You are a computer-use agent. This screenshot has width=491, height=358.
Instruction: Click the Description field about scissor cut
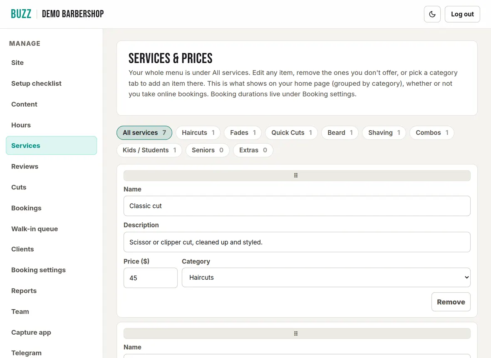tap(297, 242)
